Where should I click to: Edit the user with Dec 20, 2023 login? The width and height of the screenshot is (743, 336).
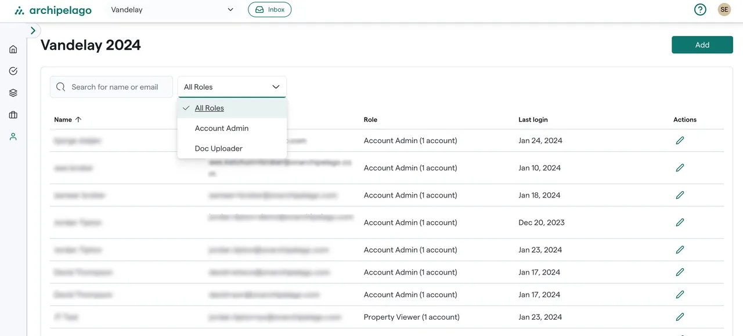pos(680,222)
